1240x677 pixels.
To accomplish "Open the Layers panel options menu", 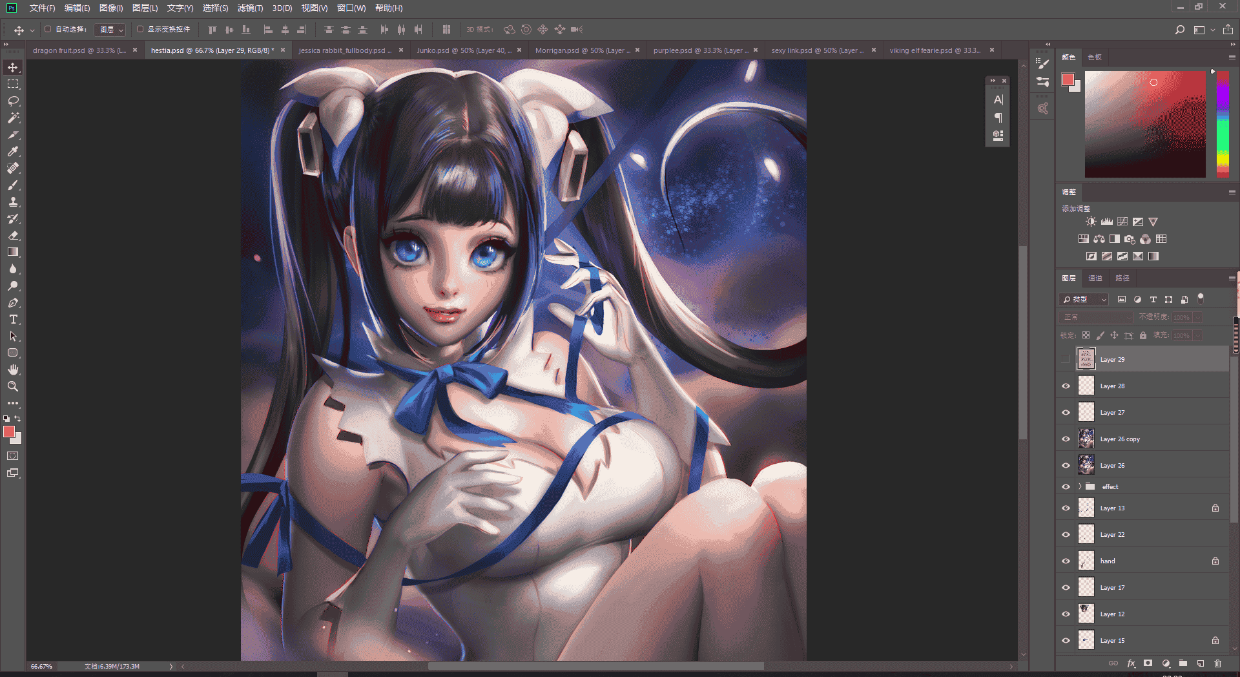I will click(x=1232, y=278).
